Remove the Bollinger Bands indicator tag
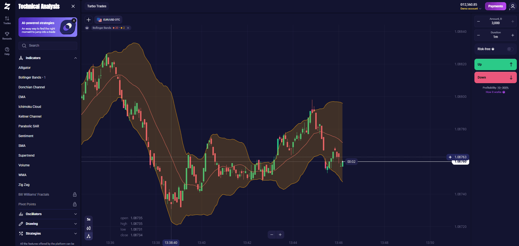This screenshot has width=519, height=246. [x=128, y=28]
